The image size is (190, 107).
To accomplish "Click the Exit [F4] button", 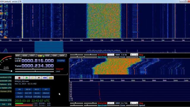I will click(x=6, y=104).
